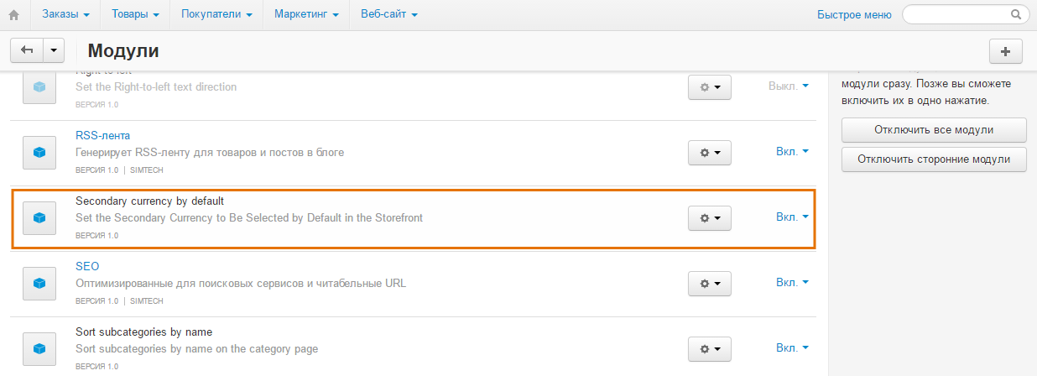Click the SEO module cube icon
The image size is (1037, 376).
pos(39,283)
